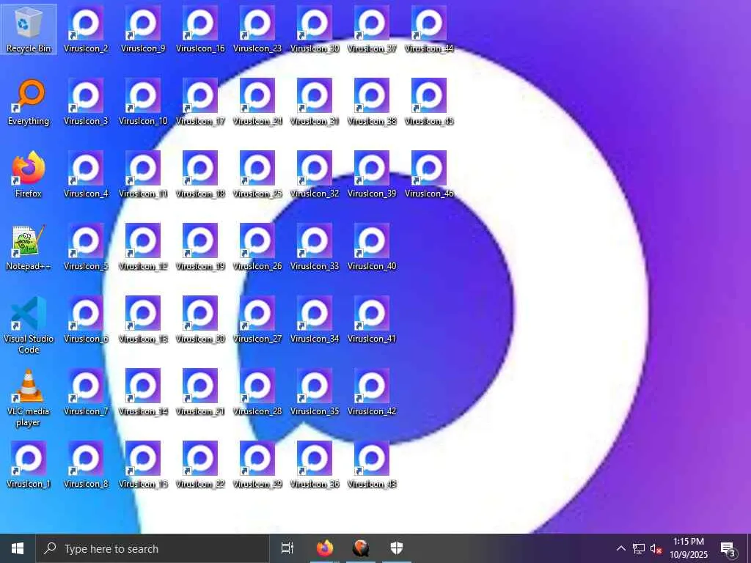Select the VirusIcon_20 icon

click(x=200, y=320)
